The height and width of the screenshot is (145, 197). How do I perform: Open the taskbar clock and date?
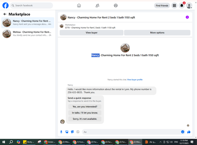point(184,142)
